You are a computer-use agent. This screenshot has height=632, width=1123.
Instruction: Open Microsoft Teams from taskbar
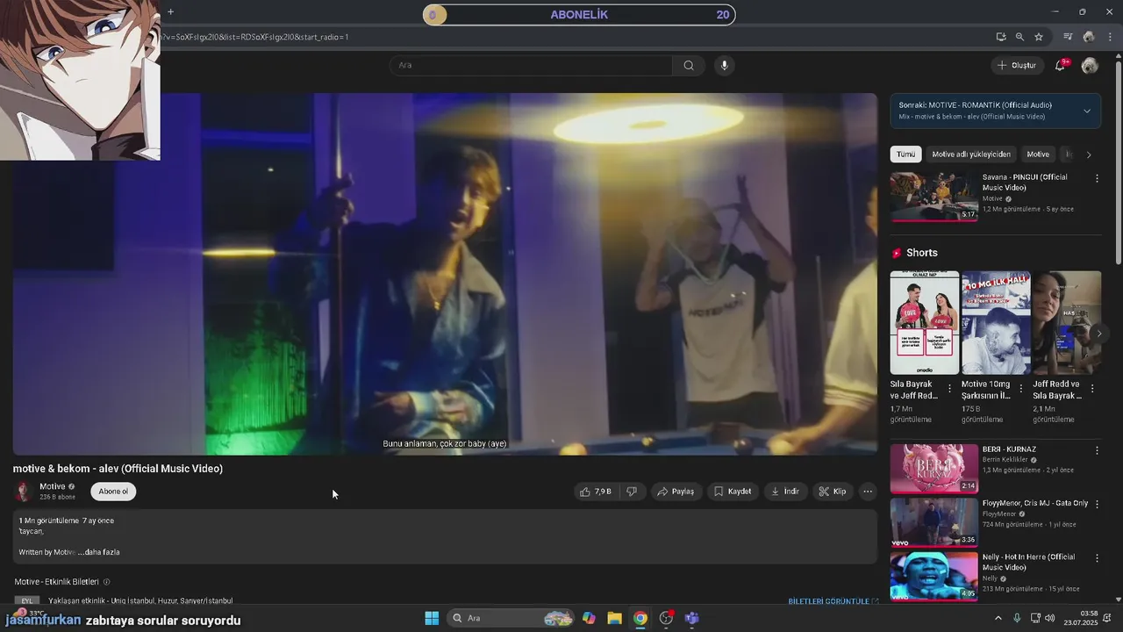691,618
